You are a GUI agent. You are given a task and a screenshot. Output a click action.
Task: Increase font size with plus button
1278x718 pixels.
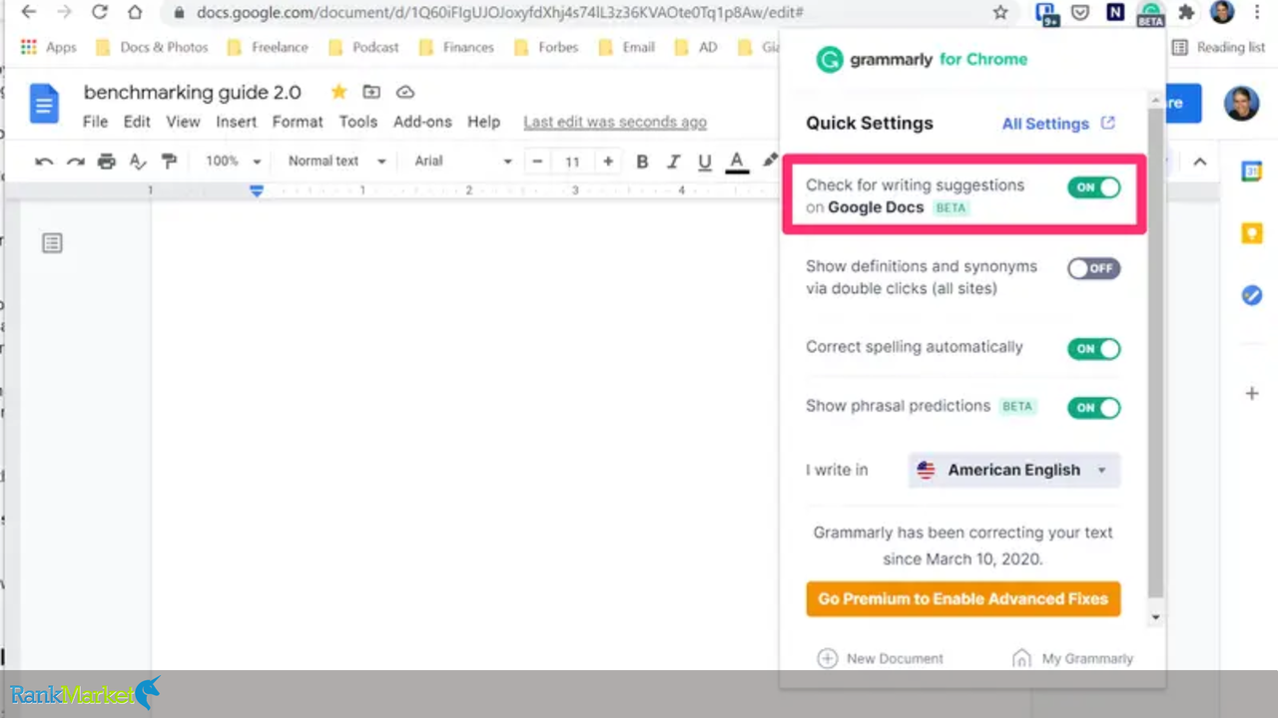[x=608, y=162]
